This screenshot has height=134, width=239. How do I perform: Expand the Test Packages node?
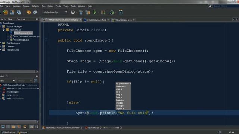coord(1,43)
